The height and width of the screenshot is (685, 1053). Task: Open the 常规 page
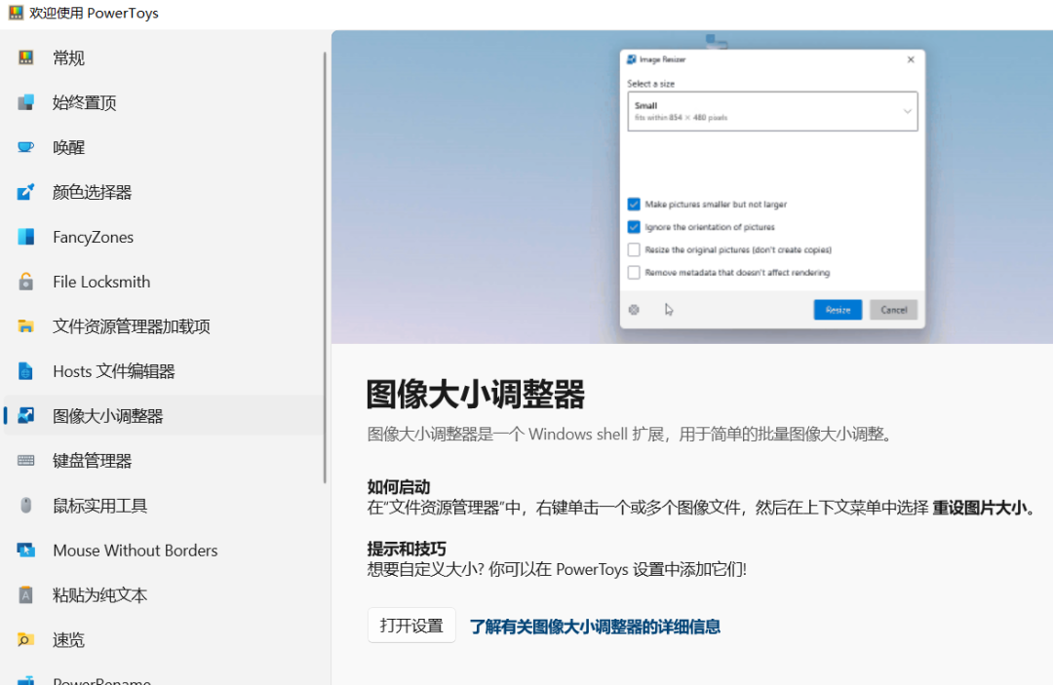(x=68, y=58)
